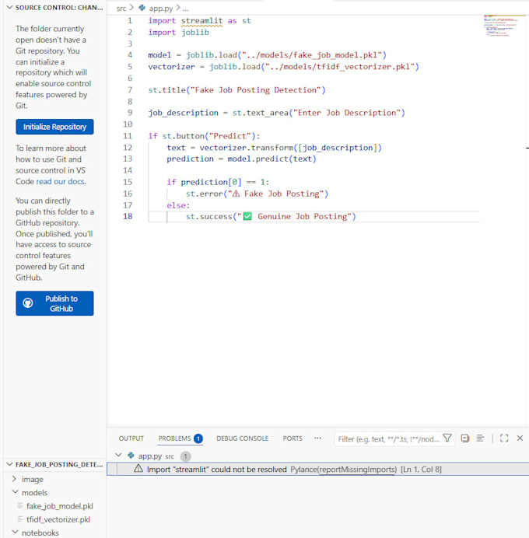The image size is (529, 538).
Task: Click the model joblib.load line 4
Action: pos(267,55)
